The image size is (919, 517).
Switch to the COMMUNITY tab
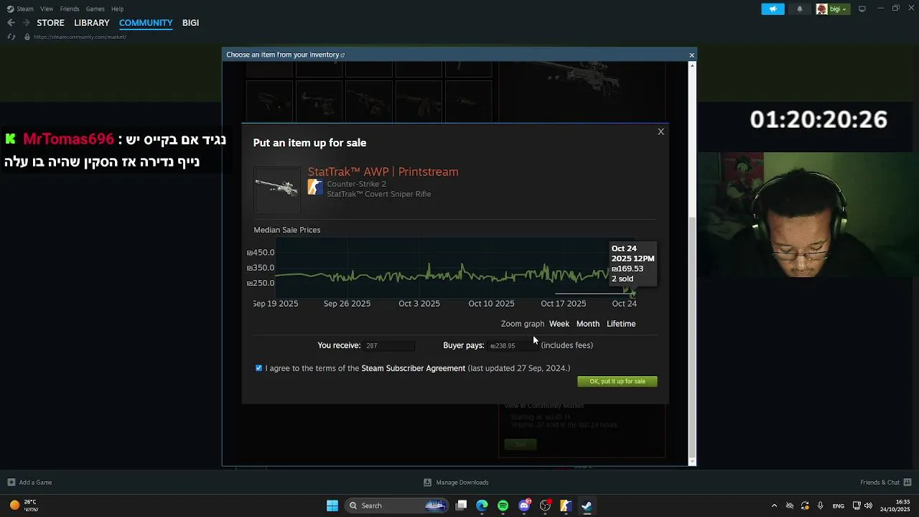point(146,23)
